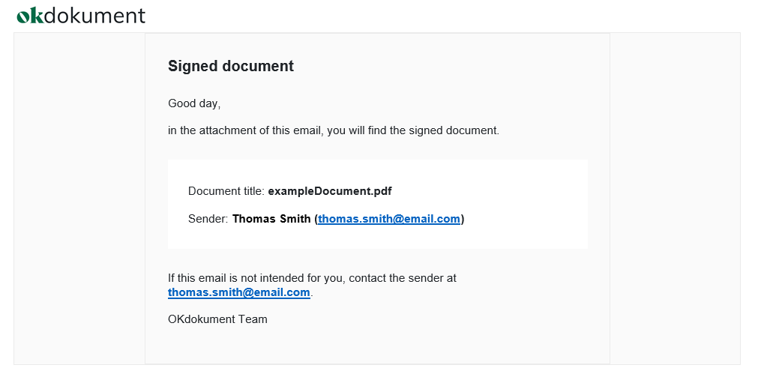
Task: Click the empty gray panel right of email
Action: [675, 199]
